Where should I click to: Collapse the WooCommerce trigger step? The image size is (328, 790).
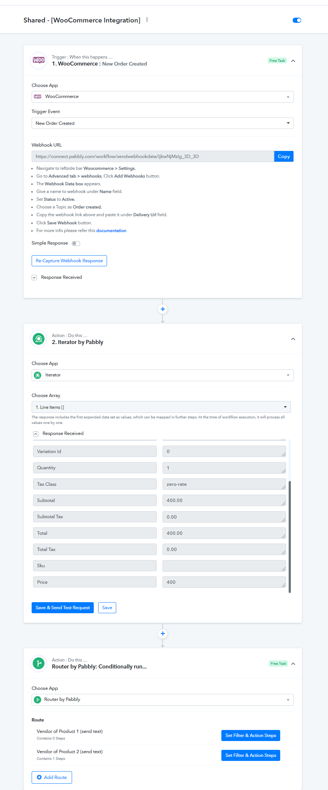tap(293, 61)
